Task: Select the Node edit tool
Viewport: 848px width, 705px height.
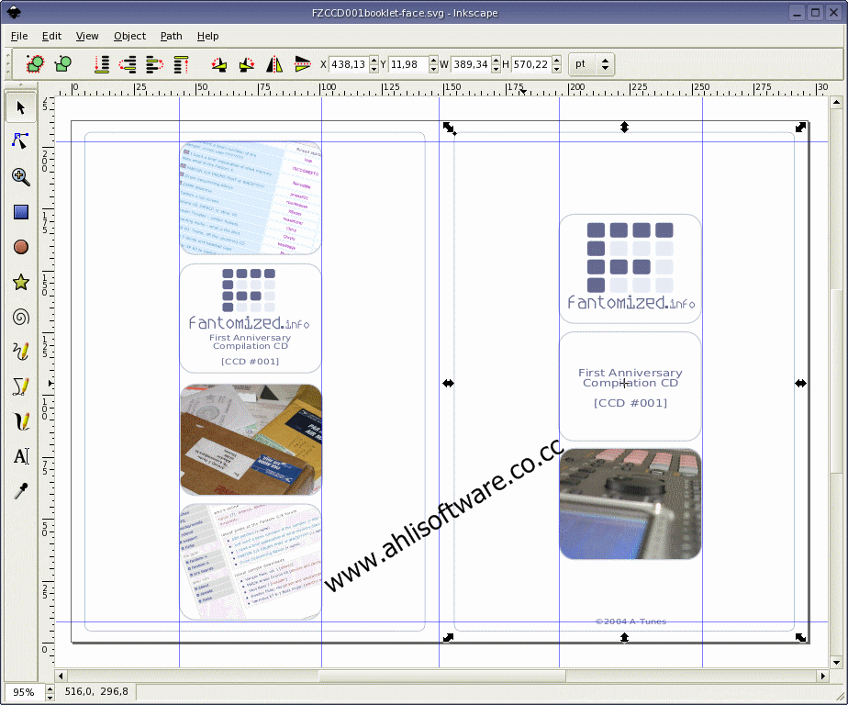Action: pos(20,141)
